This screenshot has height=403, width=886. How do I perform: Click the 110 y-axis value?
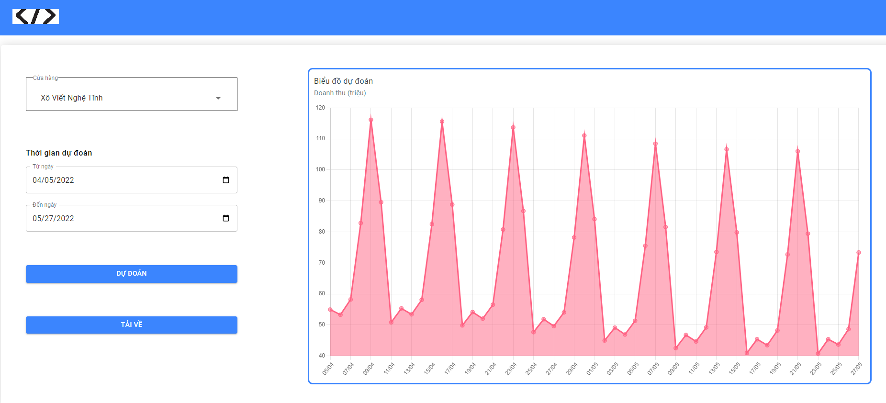(320, 138)
